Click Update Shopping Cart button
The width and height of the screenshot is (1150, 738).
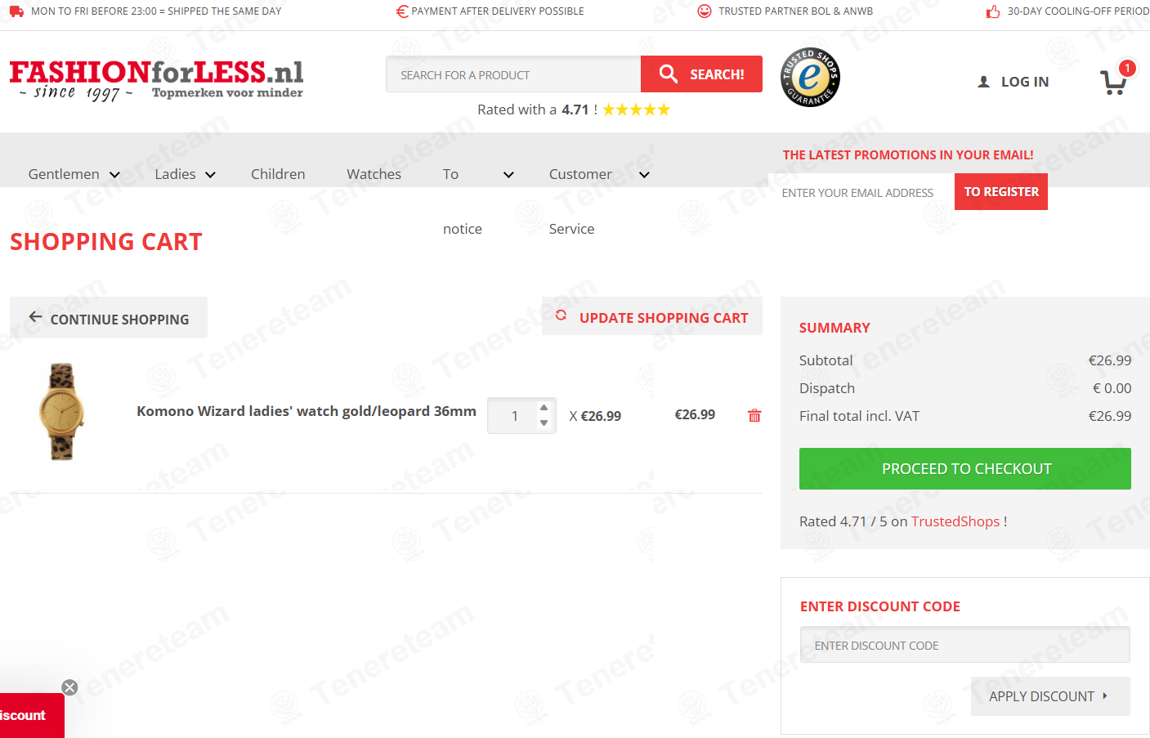[x=652, y=317]
